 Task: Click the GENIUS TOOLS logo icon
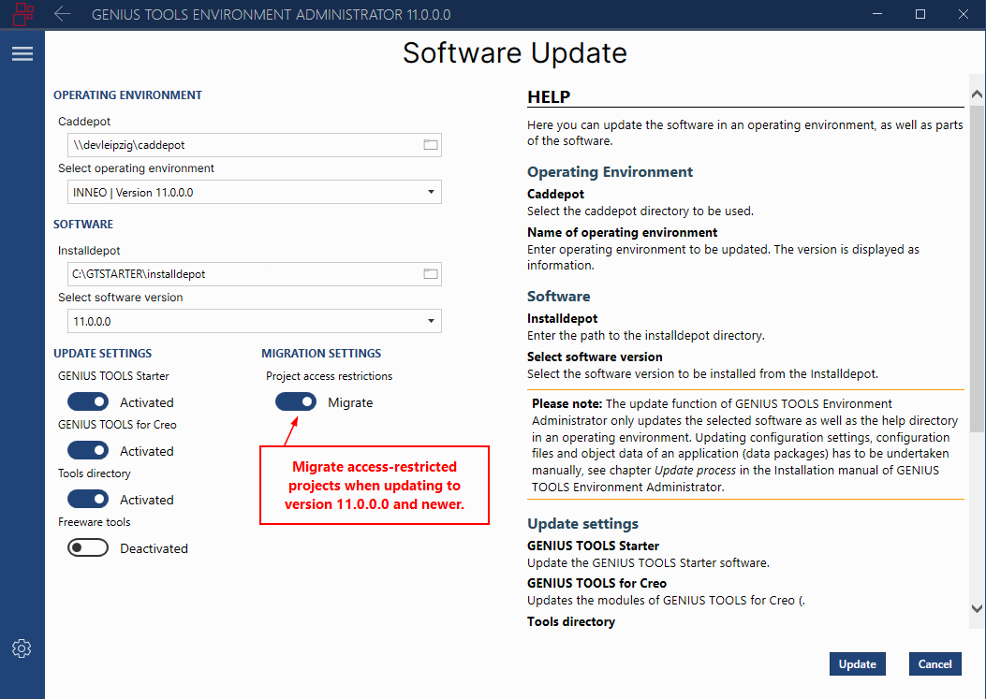coord(23,14)
